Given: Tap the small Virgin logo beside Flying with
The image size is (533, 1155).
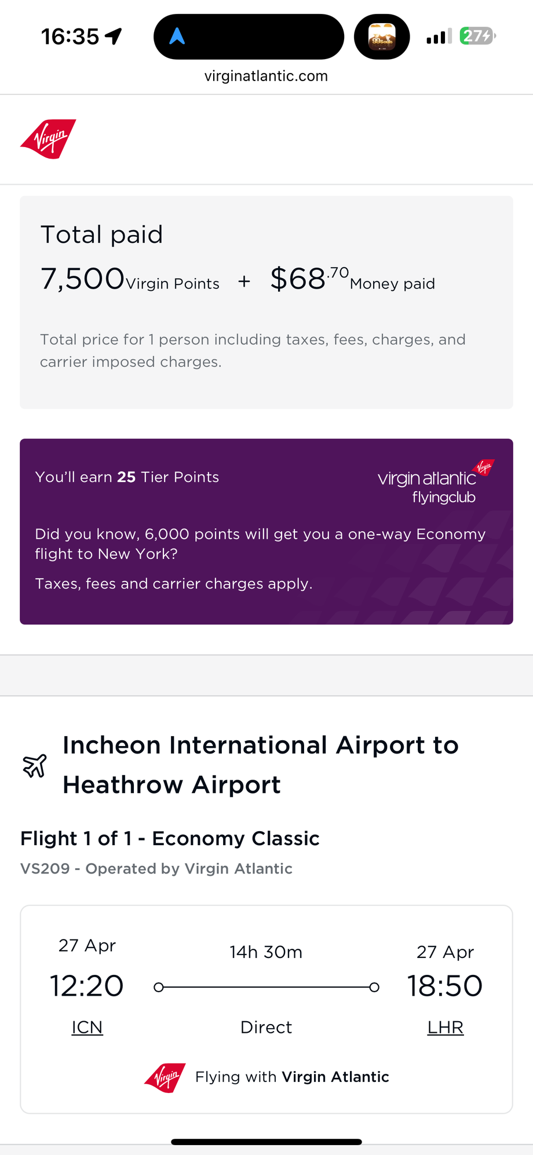Looking at the screenshot, I should tap(165, 1077).
